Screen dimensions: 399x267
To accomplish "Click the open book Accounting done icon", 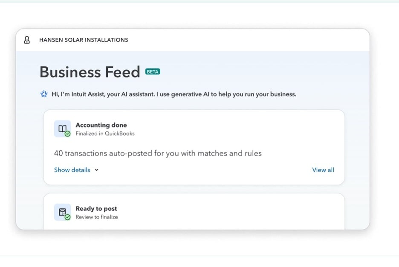I will click(x=62, y=128).
